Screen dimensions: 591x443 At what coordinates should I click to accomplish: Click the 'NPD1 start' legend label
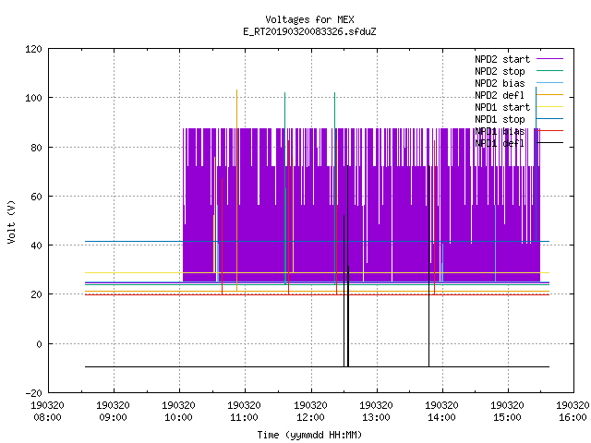pyautogui.click(x=502, y=107)
